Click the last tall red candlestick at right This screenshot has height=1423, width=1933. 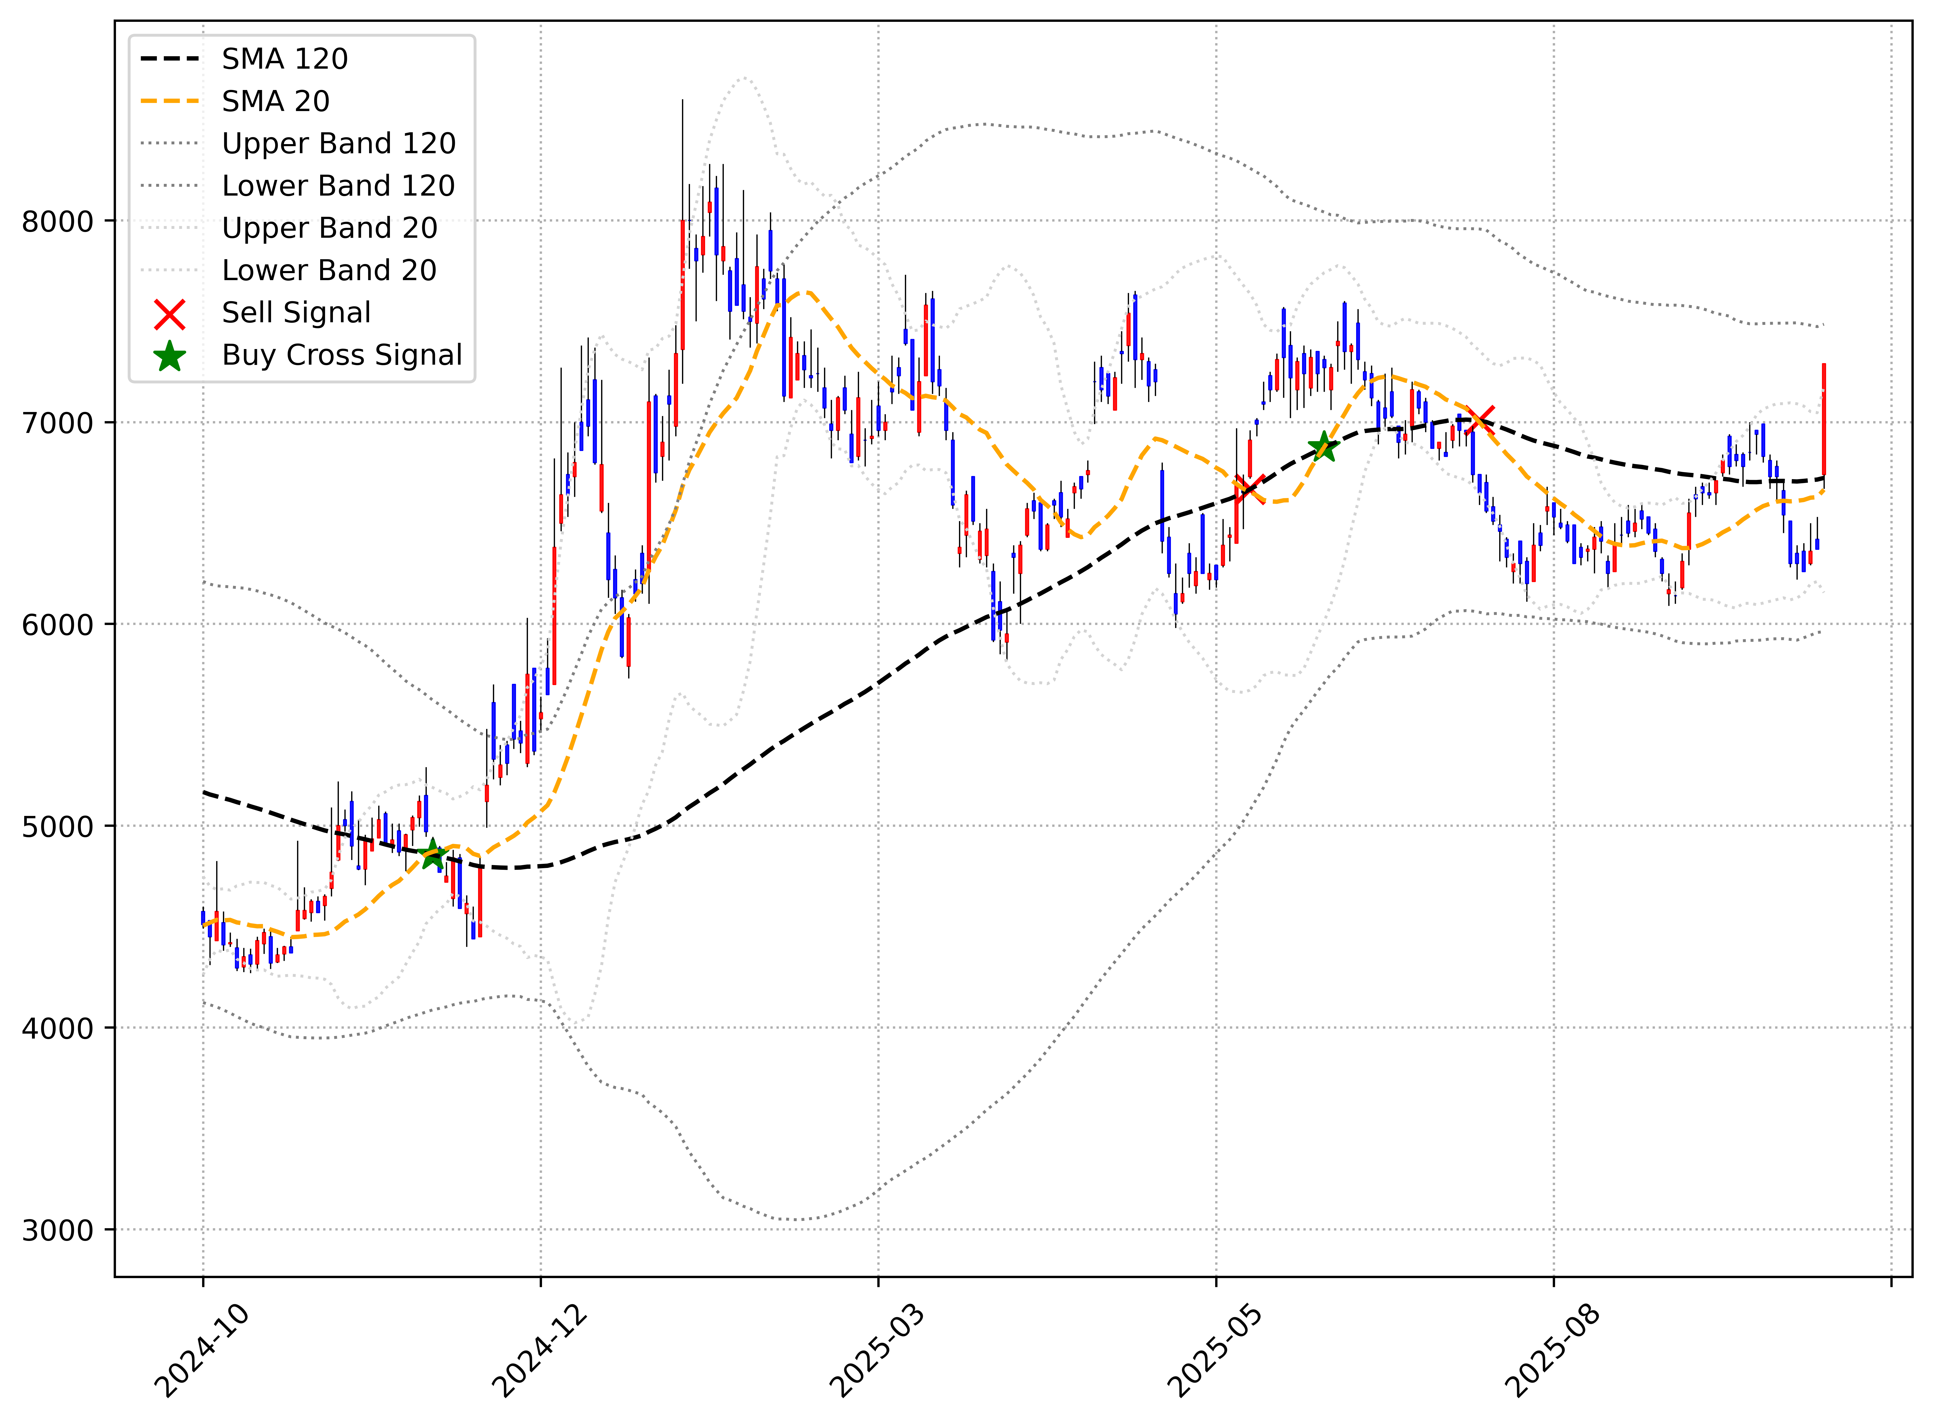(x=1824, y=420)
